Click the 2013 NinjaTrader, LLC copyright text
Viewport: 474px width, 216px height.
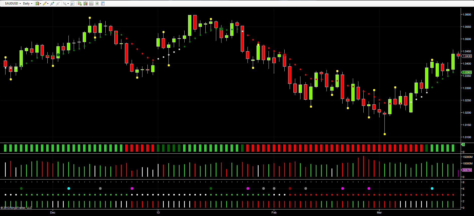click(16, 208)
